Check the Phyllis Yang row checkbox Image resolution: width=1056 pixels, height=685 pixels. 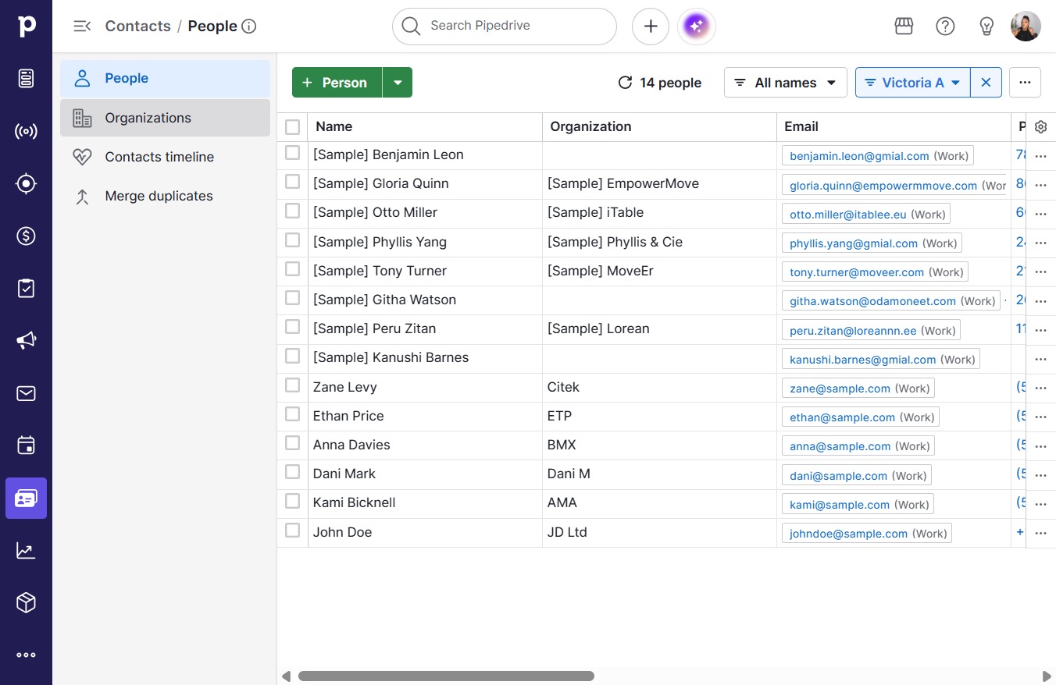(x=292, y=240)
